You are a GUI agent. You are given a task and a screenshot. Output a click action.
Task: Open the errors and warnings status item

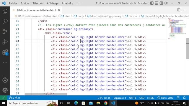14,98
